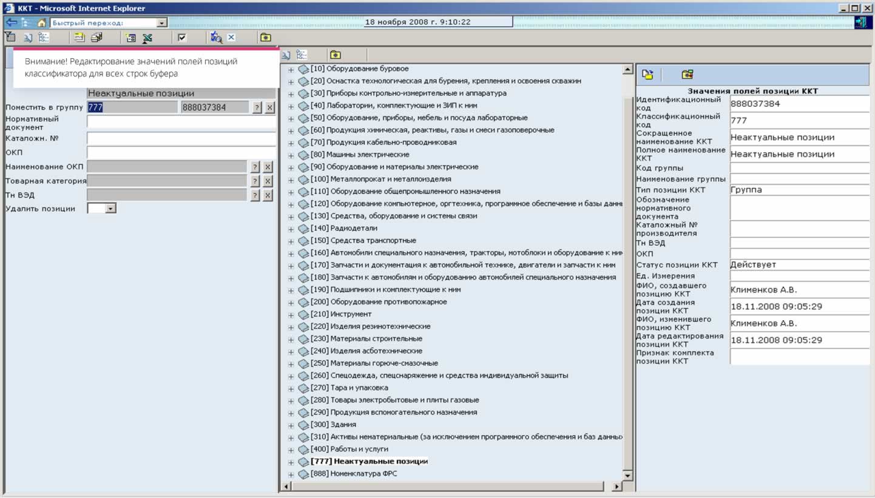The width and height of the screenshot is (875, 498).
Task: Select [200] Оборудование противопожарное
Action: pos(378,301)
